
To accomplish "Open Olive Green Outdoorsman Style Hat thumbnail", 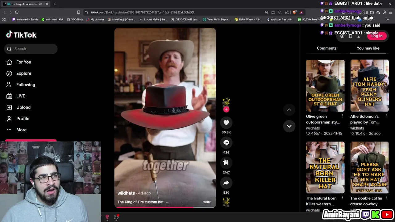I will click(x=325, y=86).
